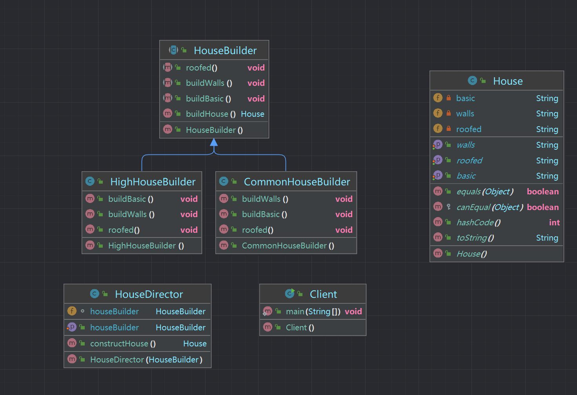Click the runnable class icon beside Client
The image size is (577, 395).
pyautogui.click(x=289, y=294)
